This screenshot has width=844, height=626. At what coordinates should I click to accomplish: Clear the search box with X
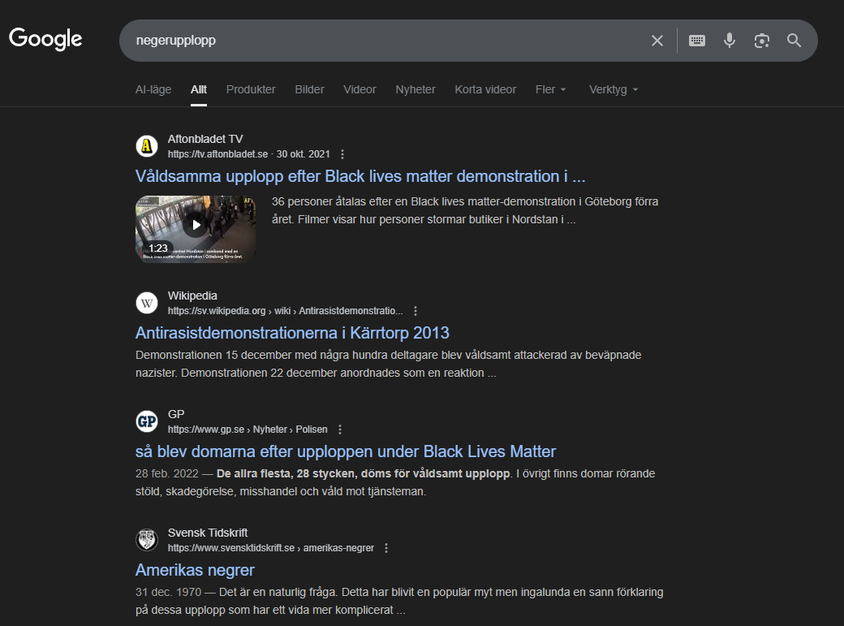pos(657,41)
